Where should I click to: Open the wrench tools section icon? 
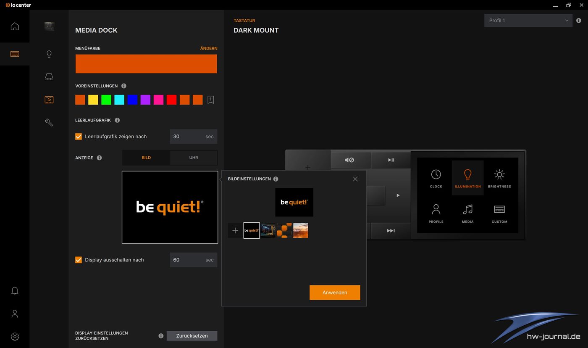(49, 123)
